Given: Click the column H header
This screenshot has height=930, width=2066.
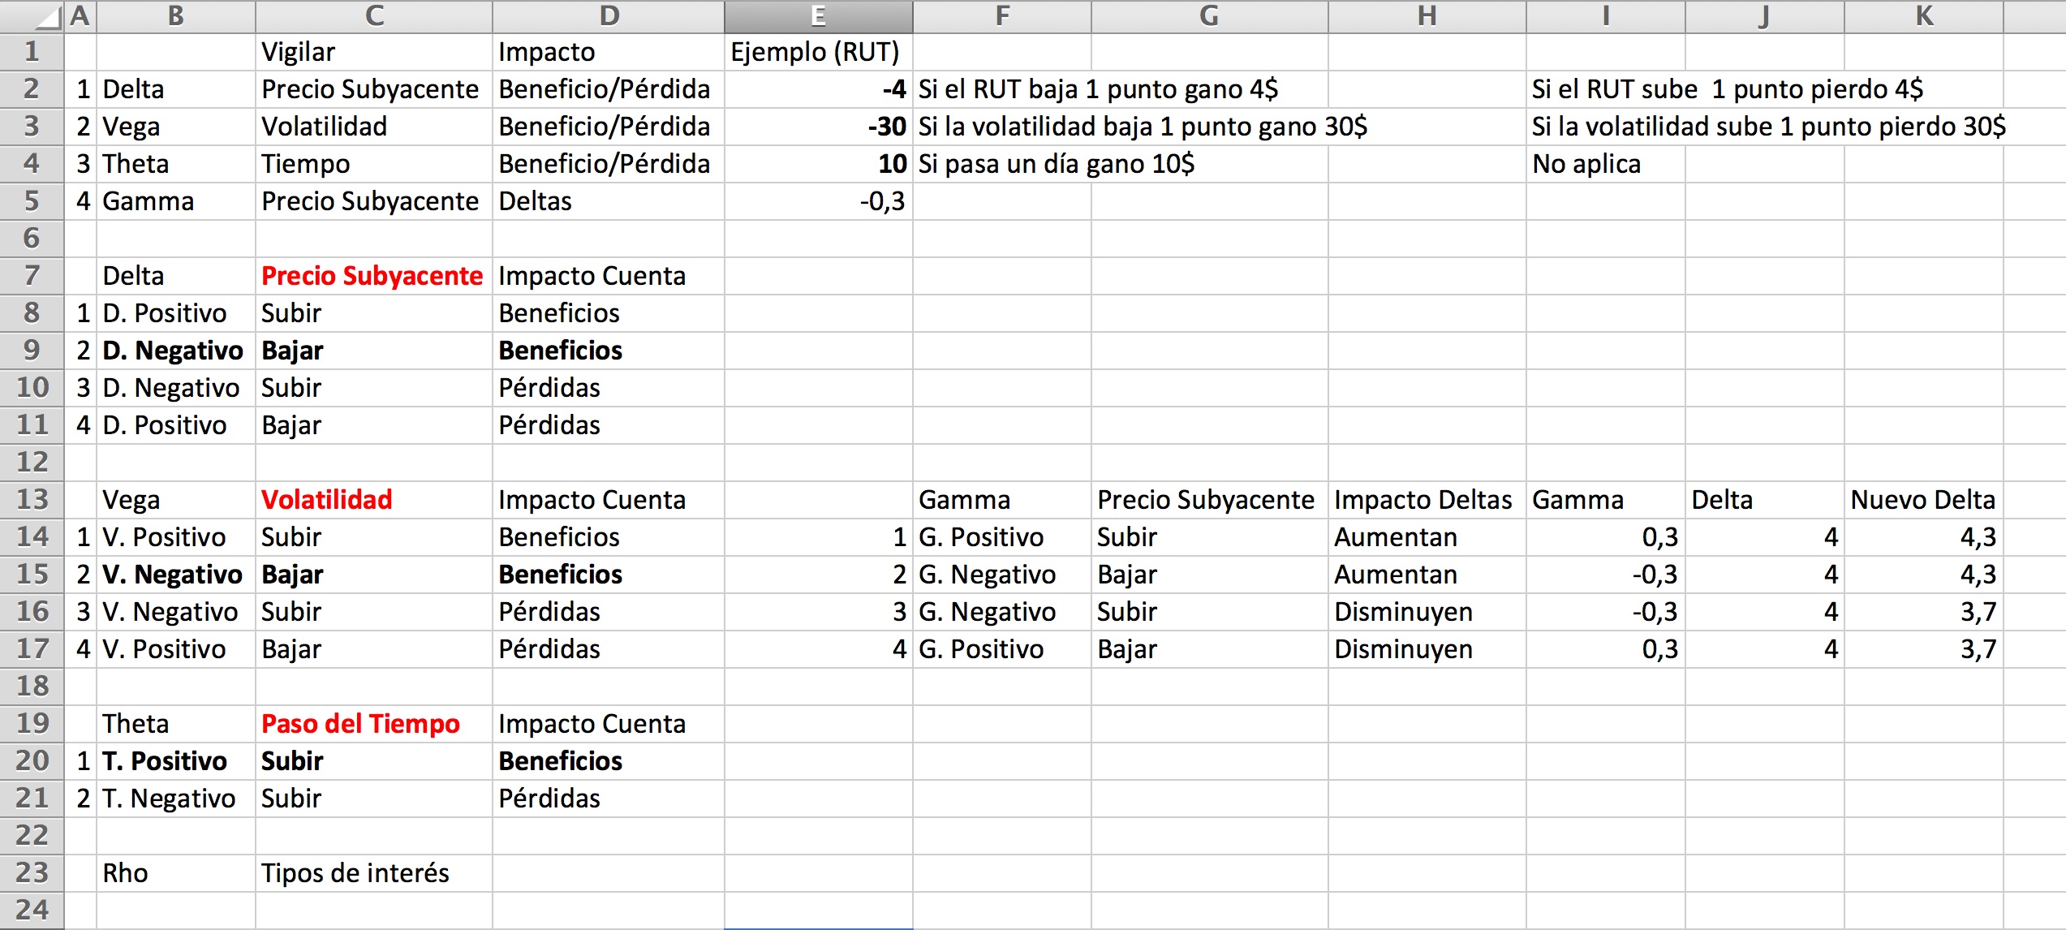Looking at the screenshot, I should (1427, 16).
